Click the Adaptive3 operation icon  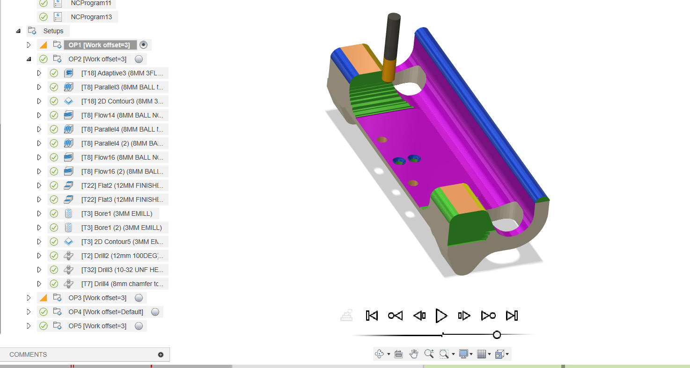(69, 73)
